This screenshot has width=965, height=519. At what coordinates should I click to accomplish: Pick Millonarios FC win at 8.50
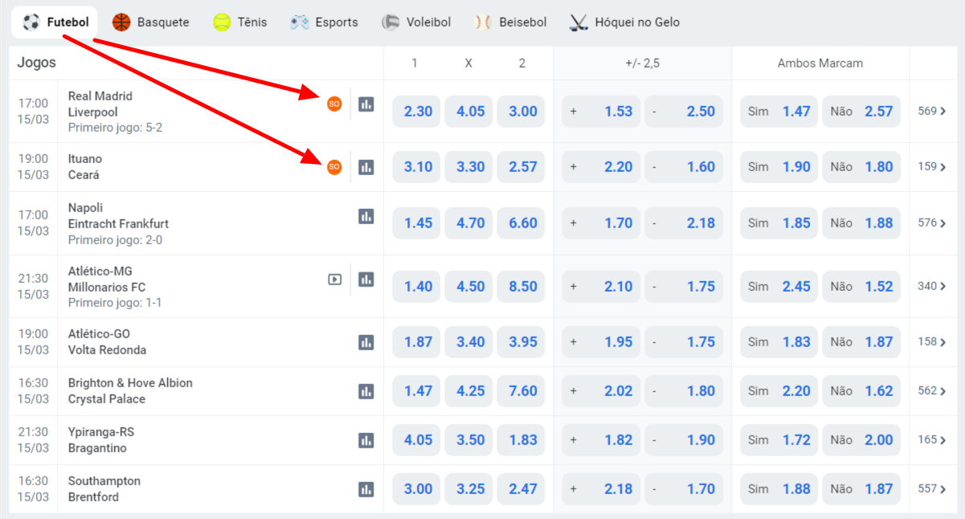click(x=521, y=287)
